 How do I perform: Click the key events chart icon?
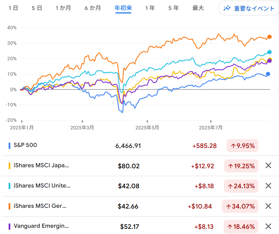point(227,8)
